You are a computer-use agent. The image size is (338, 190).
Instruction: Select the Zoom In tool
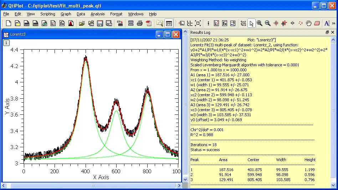click(x=260, y=24)
